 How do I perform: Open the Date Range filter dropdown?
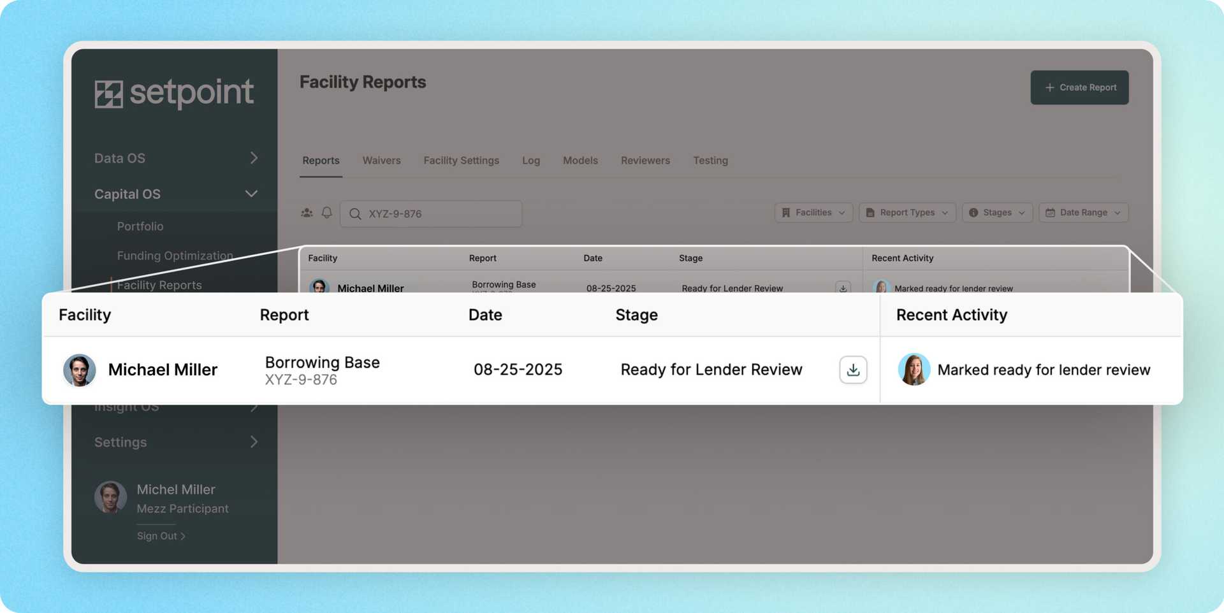coord(1082,213)
